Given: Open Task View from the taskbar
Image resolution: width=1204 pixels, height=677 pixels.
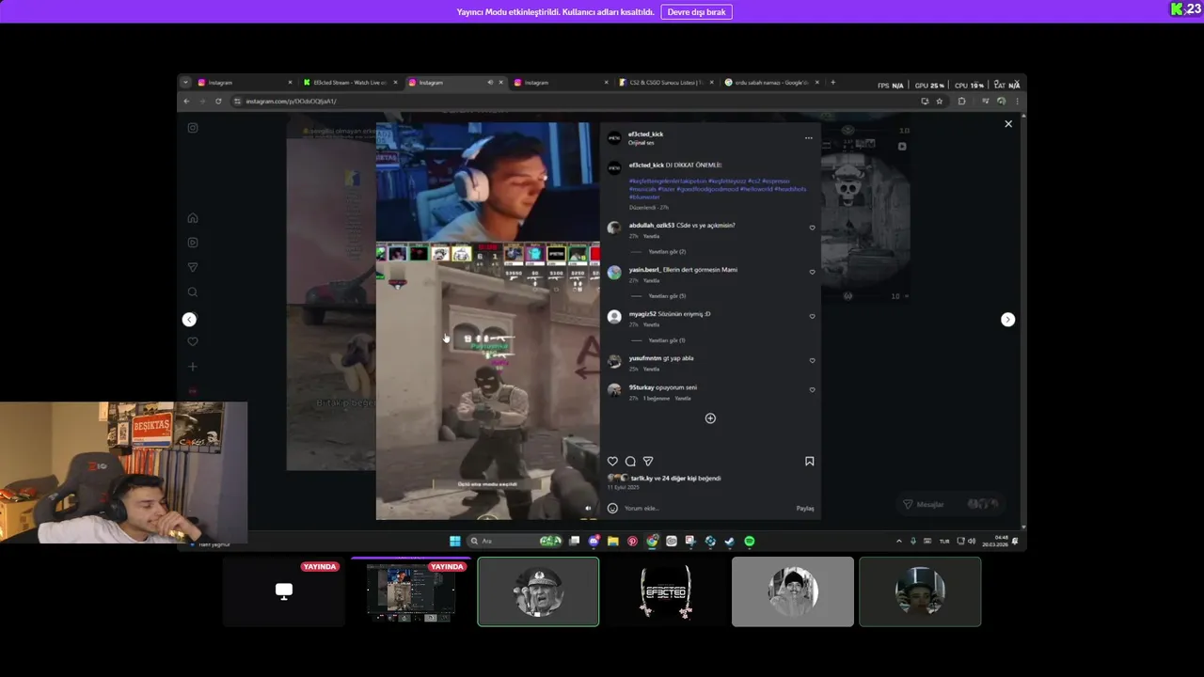Looking at the screenshot, I should coord(574,542).
